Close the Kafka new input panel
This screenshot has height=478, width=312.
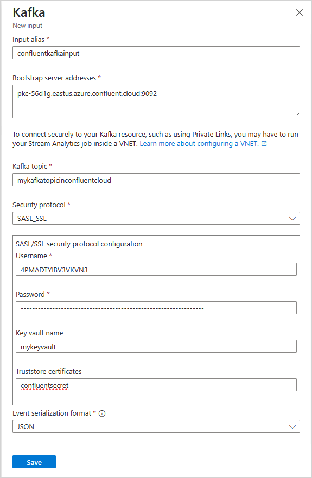pos(300,12)
